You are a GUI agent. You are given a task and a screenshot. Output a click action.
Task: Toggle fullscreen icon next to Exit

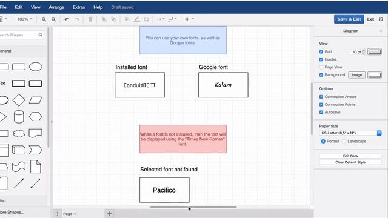click(x=381, y=19)
